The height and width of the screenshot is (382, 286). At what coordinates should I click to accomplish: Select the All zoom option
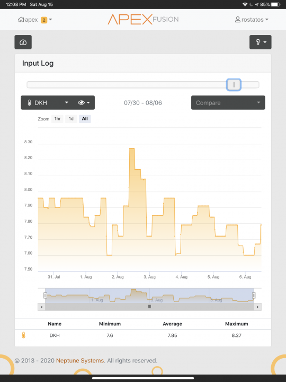pos(85,119)
